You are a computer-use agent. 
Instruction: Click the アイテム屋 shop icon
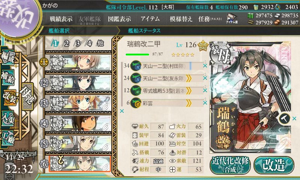pos(232,18)
